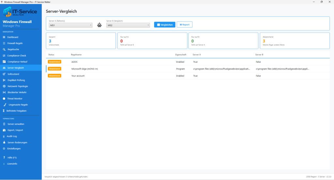
Task: Click the Threat Monitor circle icon
Action: (x=4, y=99)
